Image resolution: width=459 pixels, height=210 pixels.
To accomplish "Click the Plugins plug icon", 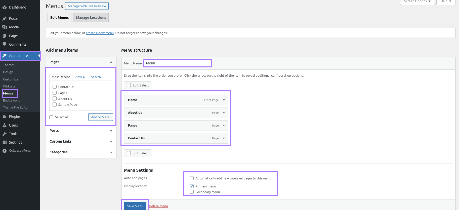I will [5, 117].
